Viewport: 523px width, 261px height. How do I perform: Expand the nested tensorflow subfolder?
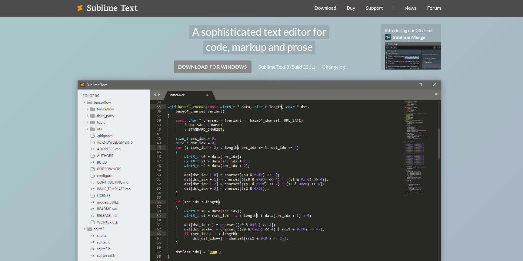point(88,109)
